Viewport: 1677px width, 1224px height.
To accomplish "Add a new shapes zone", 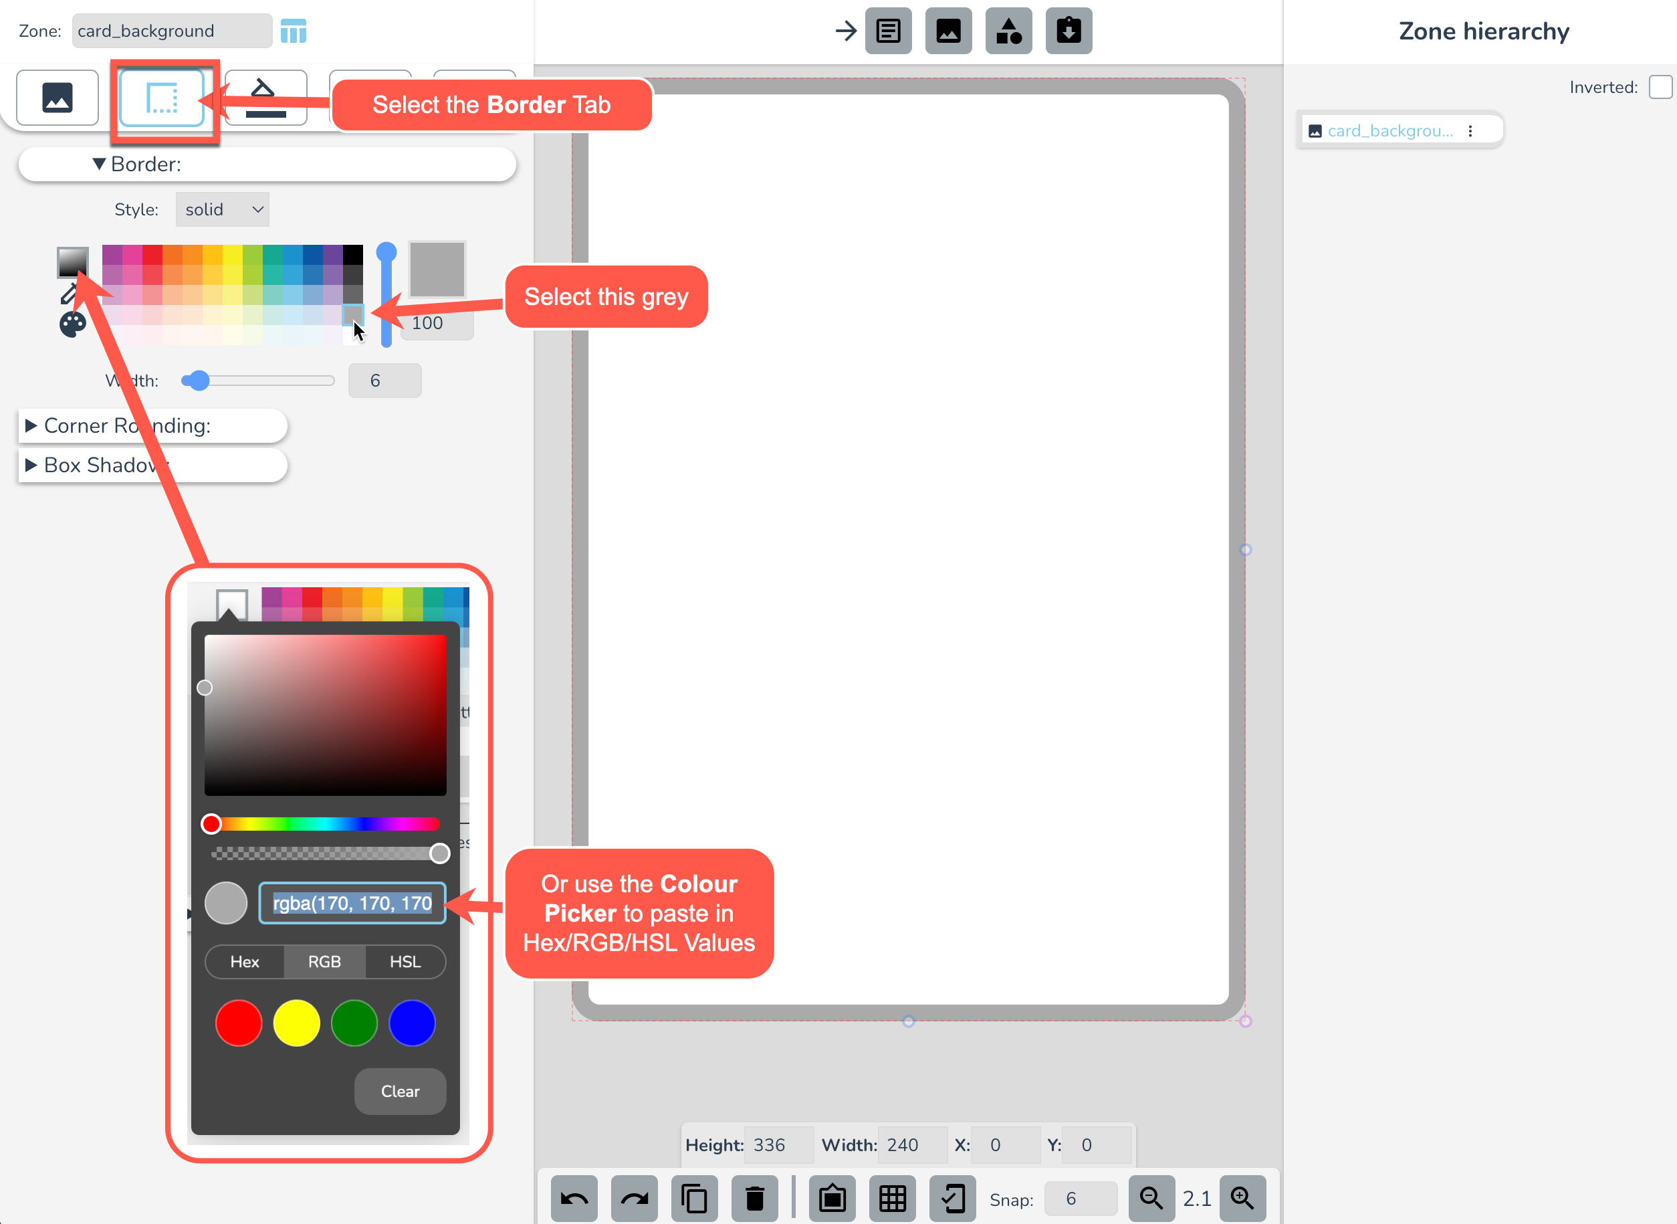I will pyautogui.click(x=1009, y=31).
